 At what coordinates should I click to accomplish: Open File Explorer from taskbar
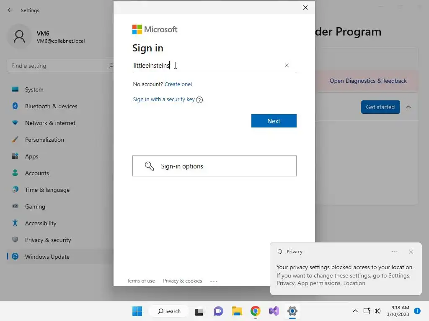237,311
